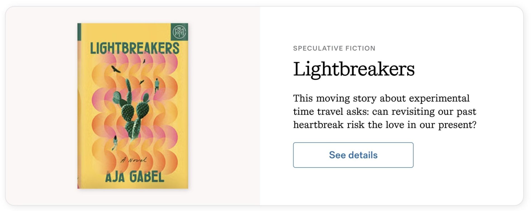Click the walking figure beside 'A Novel'
Image resolution: width=531 pixels, height=211 pixels.
(115, 142)
